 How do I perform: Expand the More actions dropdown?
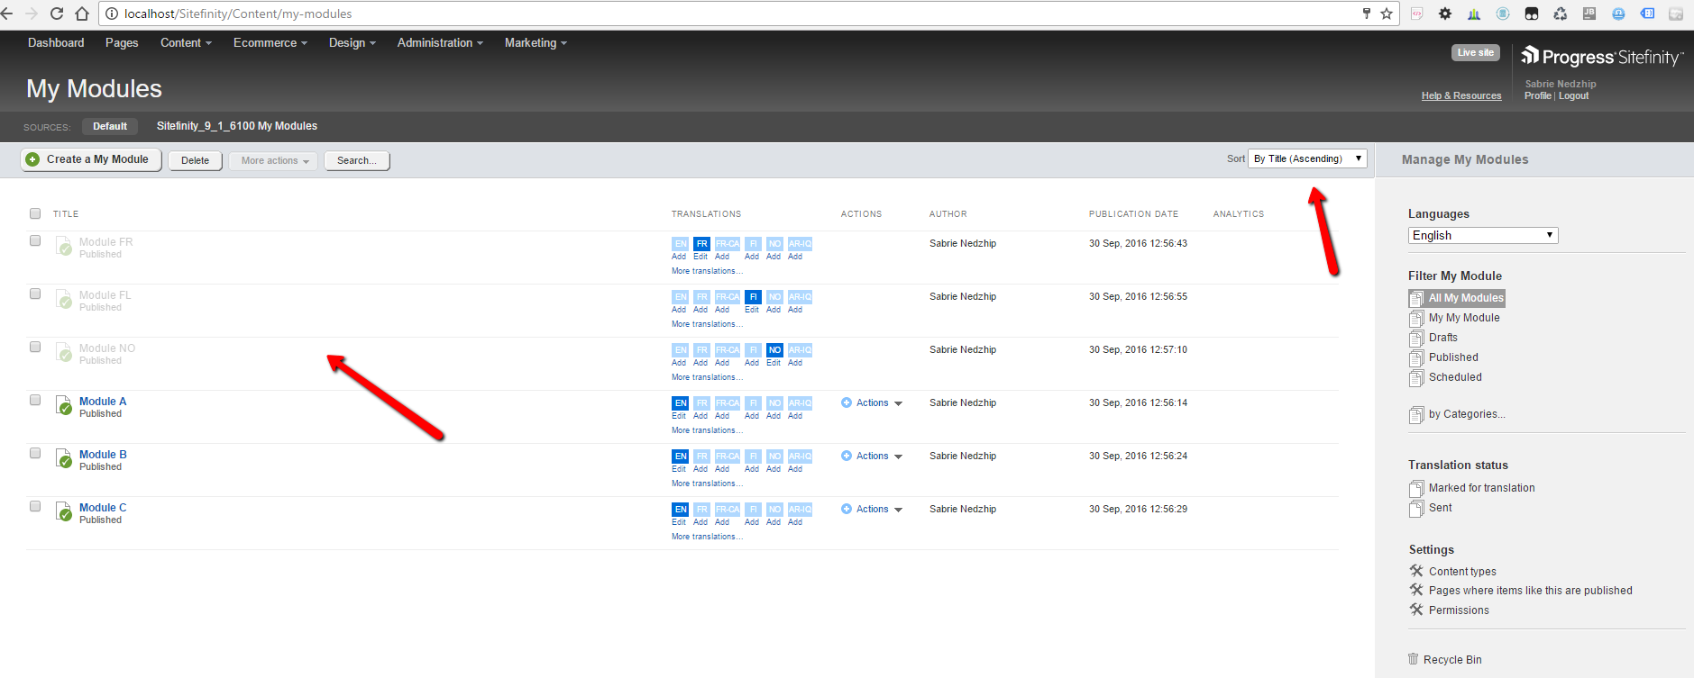tap(274, 160)
